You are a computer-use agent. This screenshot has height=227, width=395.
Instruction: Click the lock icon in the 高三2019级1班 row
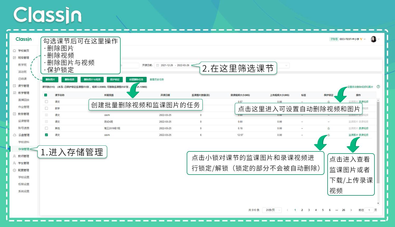point(329,128)
